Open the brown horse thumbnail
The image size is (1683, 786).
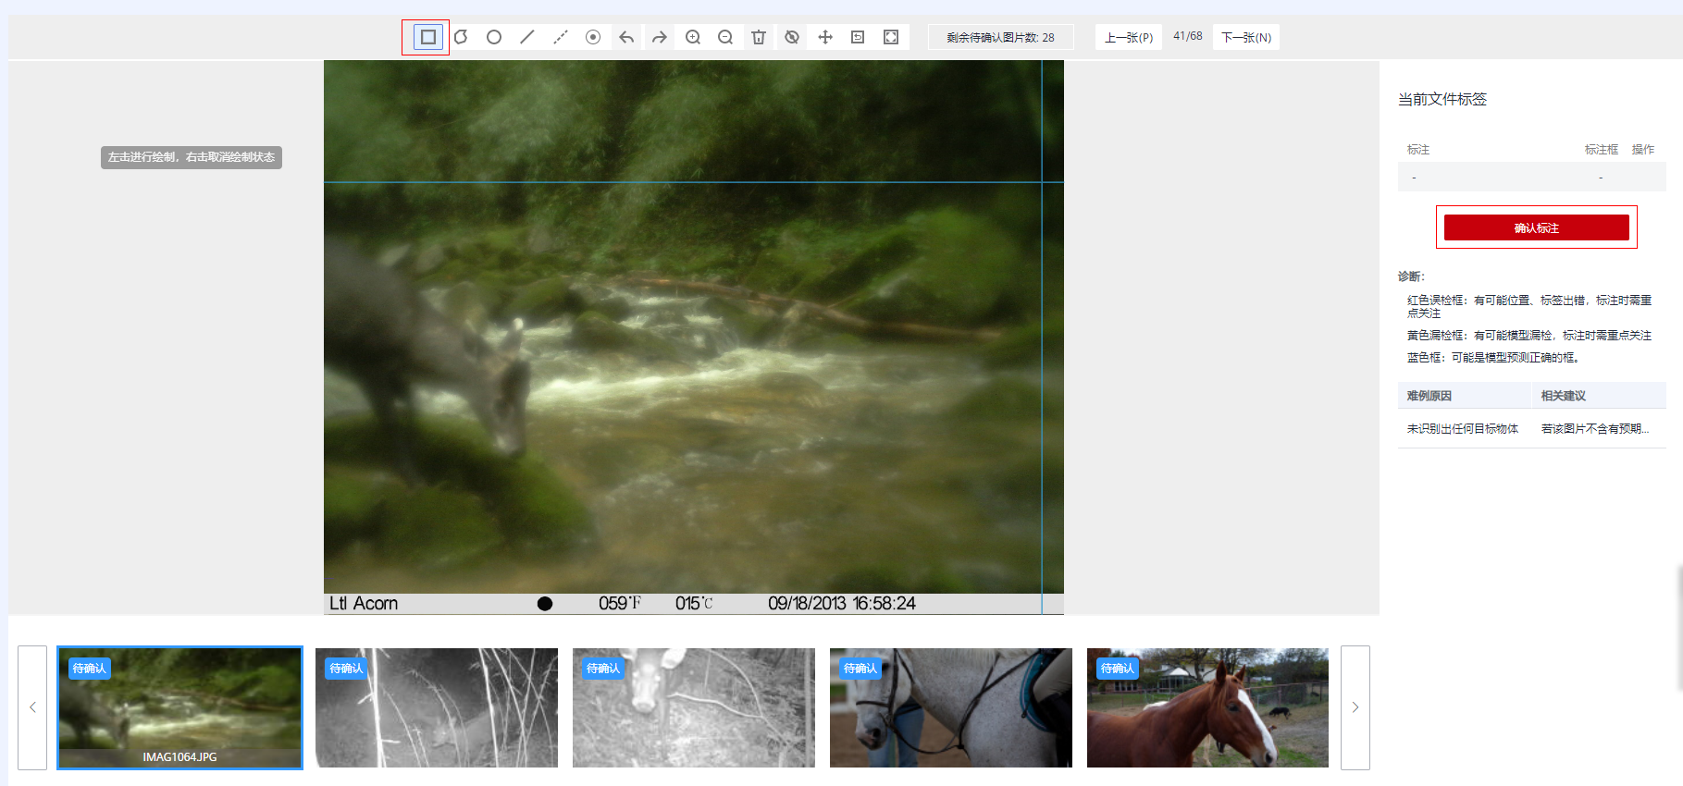coord(1207,707)
